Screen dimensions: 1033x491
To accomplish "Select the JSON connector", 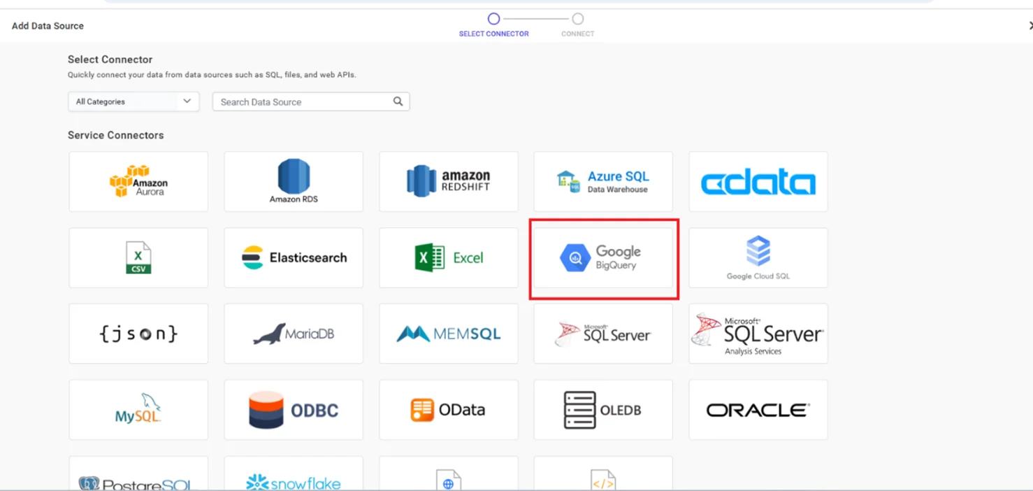I will 138,334.
